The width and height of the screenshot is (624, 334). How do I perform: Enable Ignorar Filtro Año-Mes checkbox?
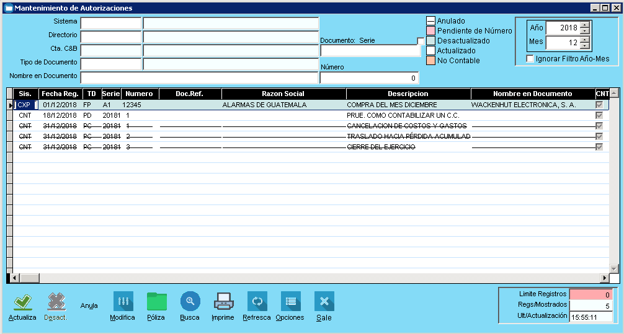[530, 59]
